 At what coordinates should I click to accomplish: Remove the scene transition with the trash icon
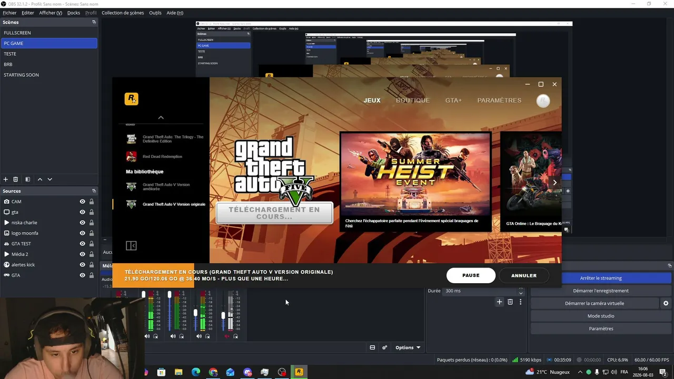click(510, 302)
